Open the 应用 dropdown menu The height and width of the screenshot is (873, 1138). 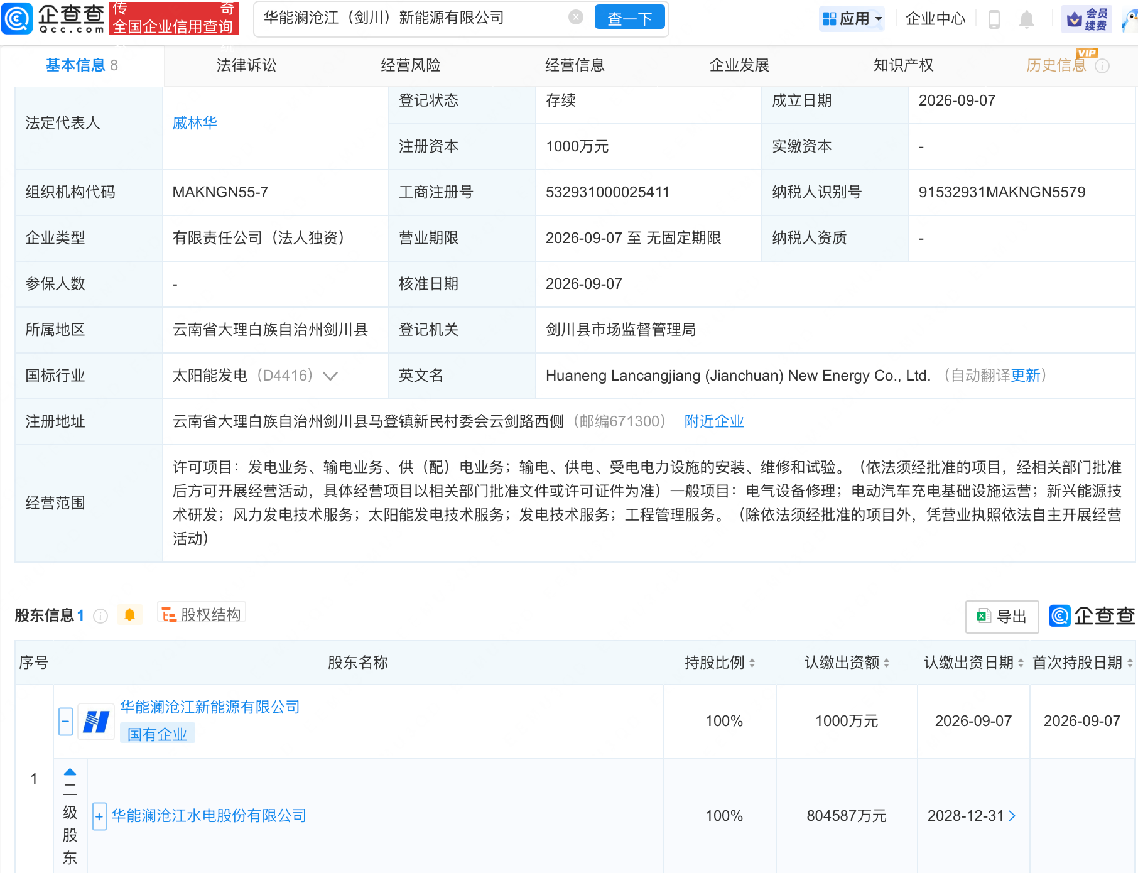click(x=852, y=19)
